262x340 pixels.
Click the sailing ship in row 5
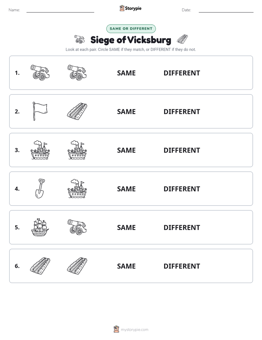[40, 227]
